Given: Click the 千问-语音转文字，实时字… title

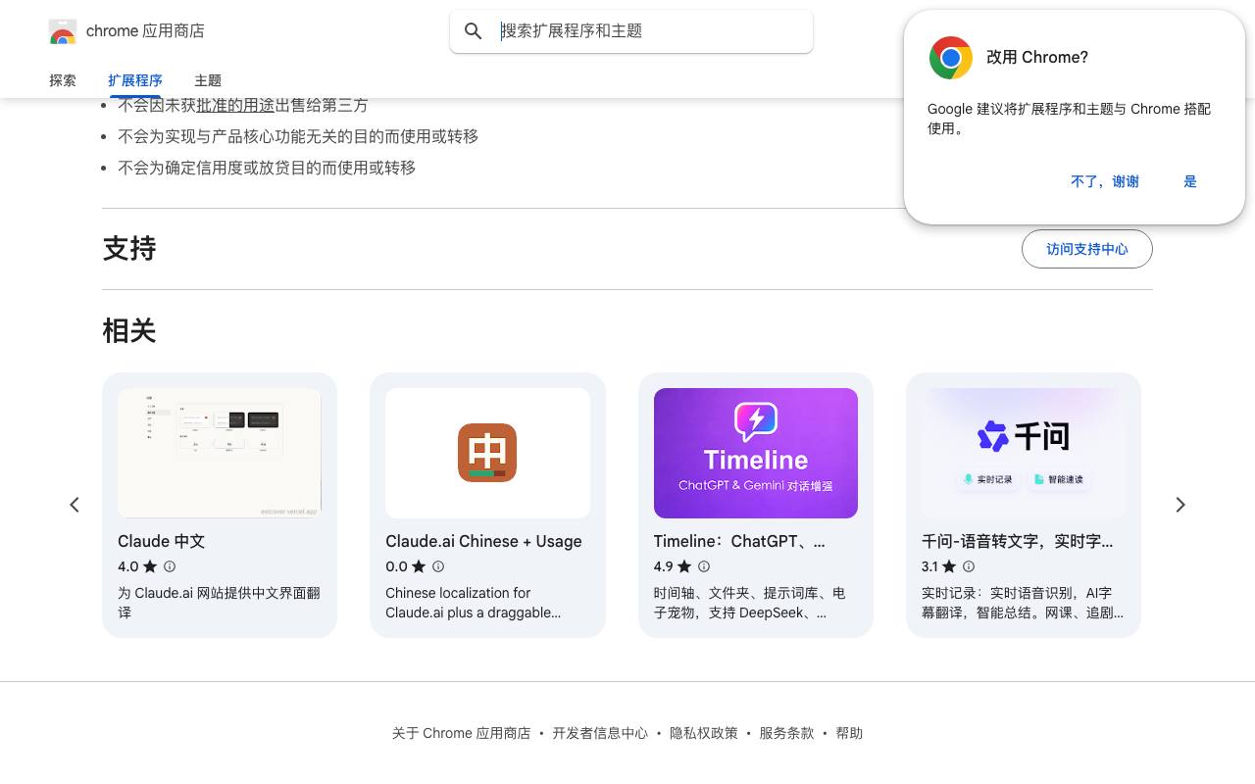Looking at the screenshot, I should pos(1017,541).
